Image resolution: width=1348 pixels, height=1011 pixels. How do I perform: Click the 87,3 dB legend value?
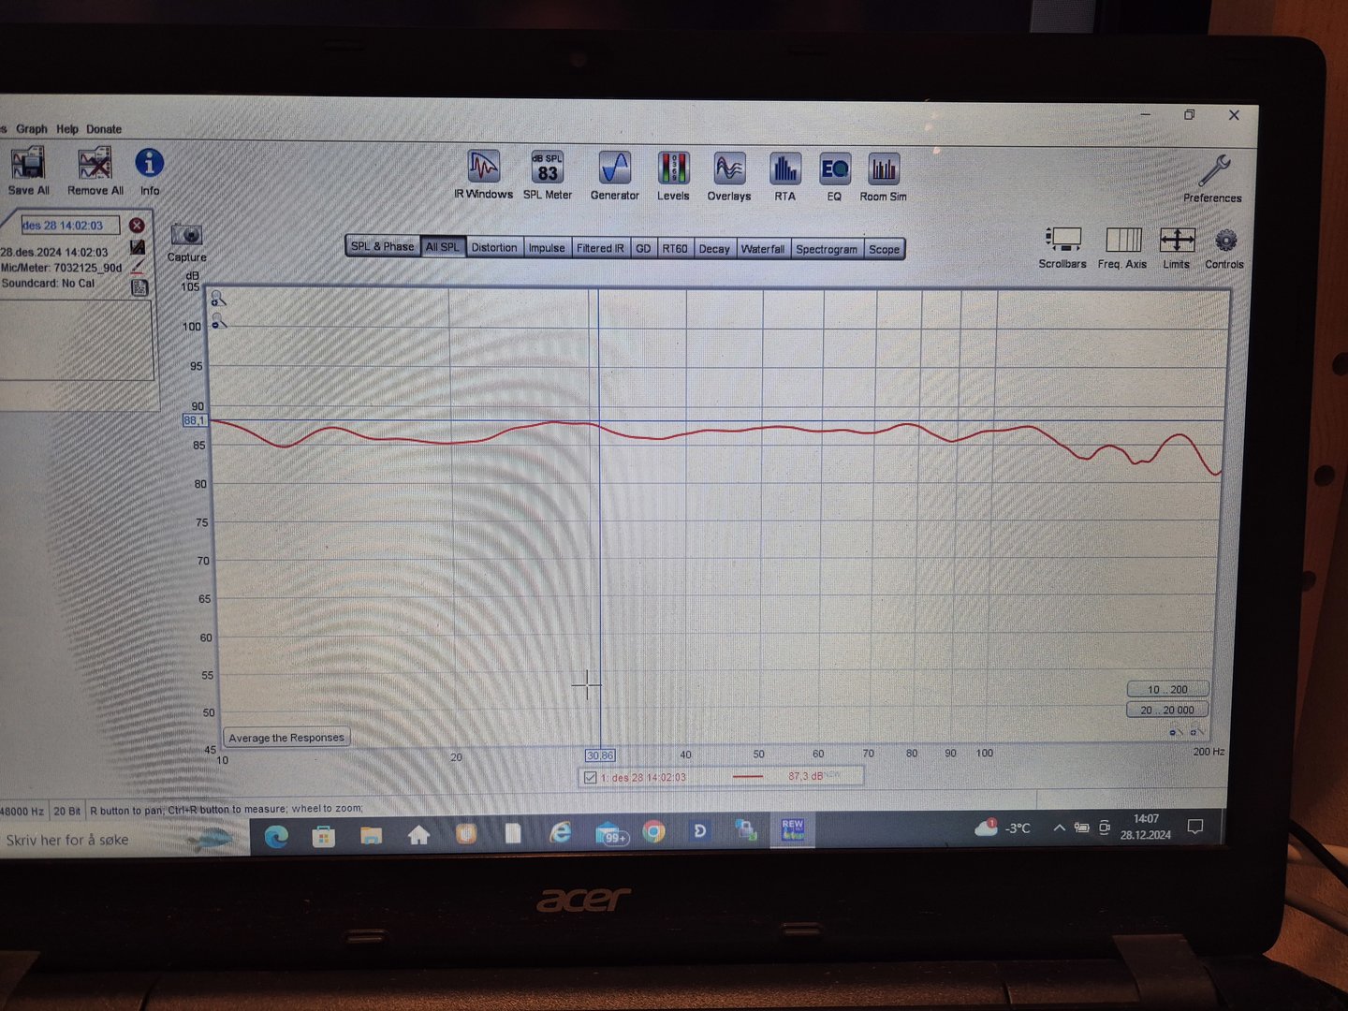click(x=805, y=776)
